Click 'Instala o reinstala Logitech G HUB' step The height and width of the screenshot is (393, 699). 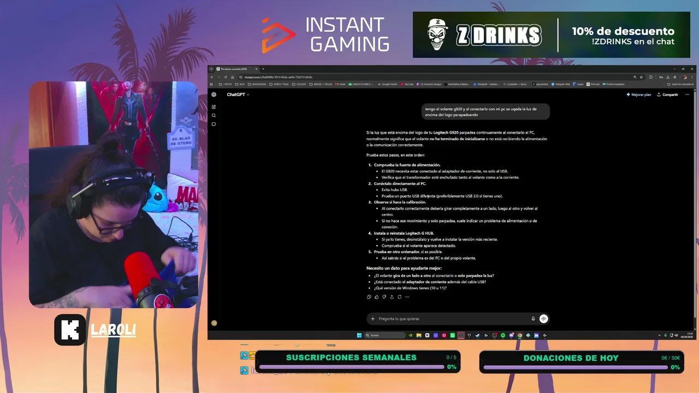(x=404, y=233)
